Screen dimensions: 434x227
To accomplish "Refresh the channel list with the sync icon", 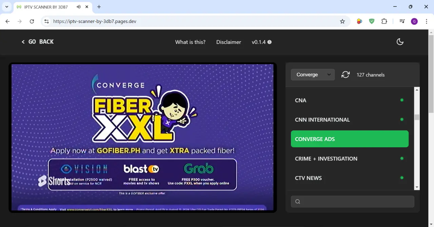I will click(346, 75).
